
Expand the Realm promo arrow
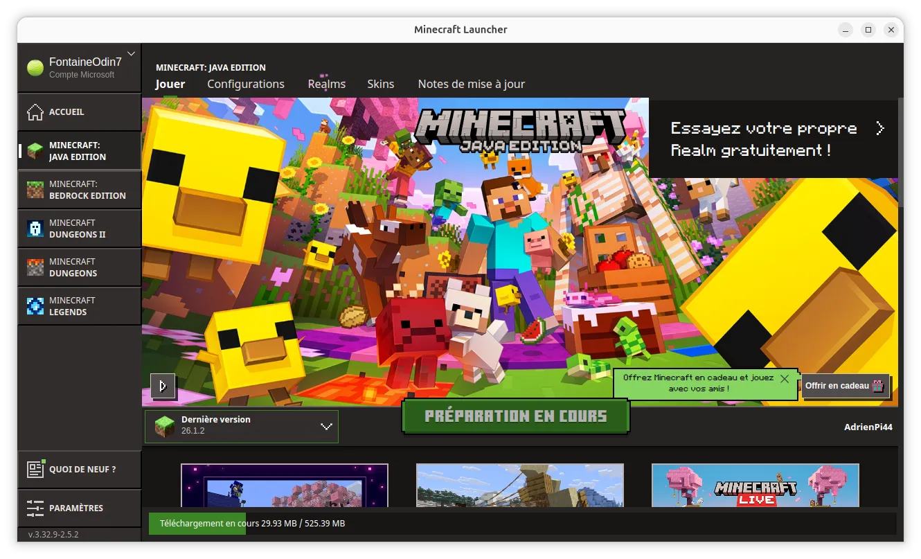pyautogui.click(x=880, y=128)
